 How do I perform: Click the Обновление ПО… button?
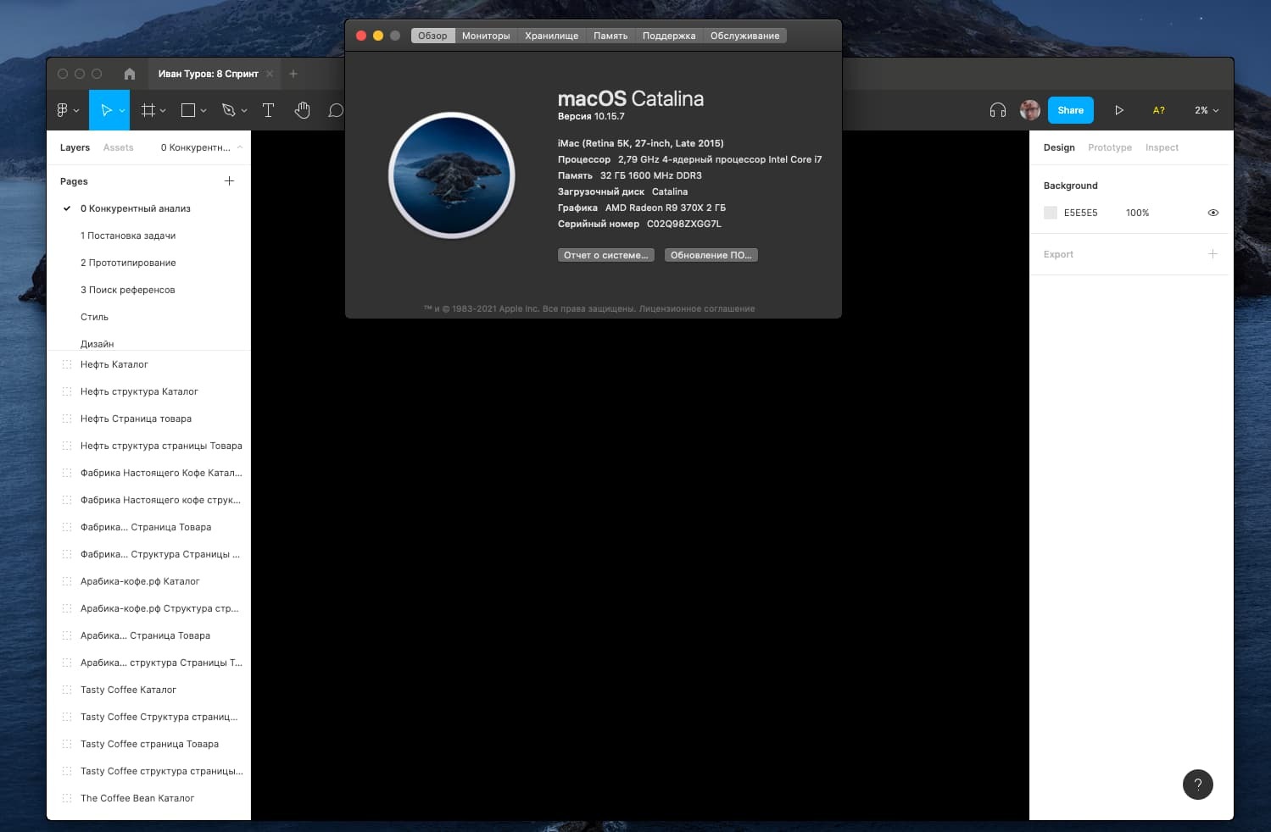[x=711, y=255]
